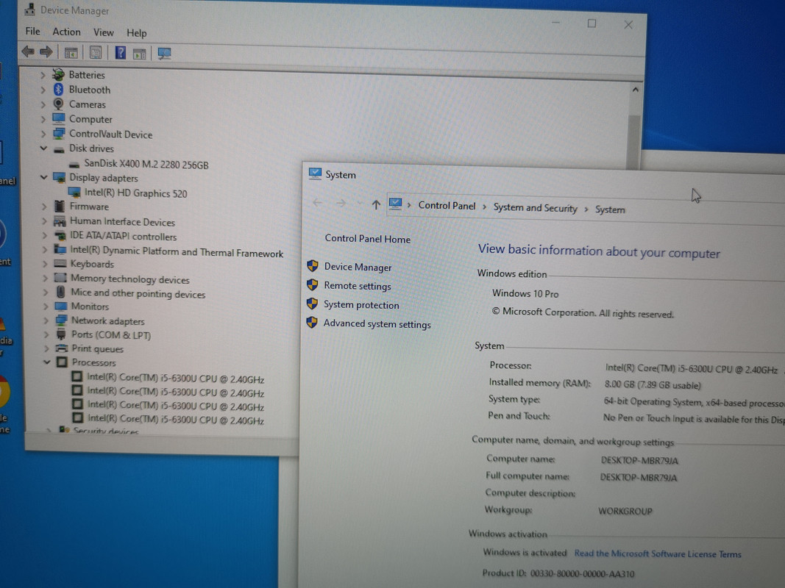The height and width of the screenshot is (588, 785).
Task: Click the Show/Hide console tree toolbar icon
Action: click(x=71, y=52)
